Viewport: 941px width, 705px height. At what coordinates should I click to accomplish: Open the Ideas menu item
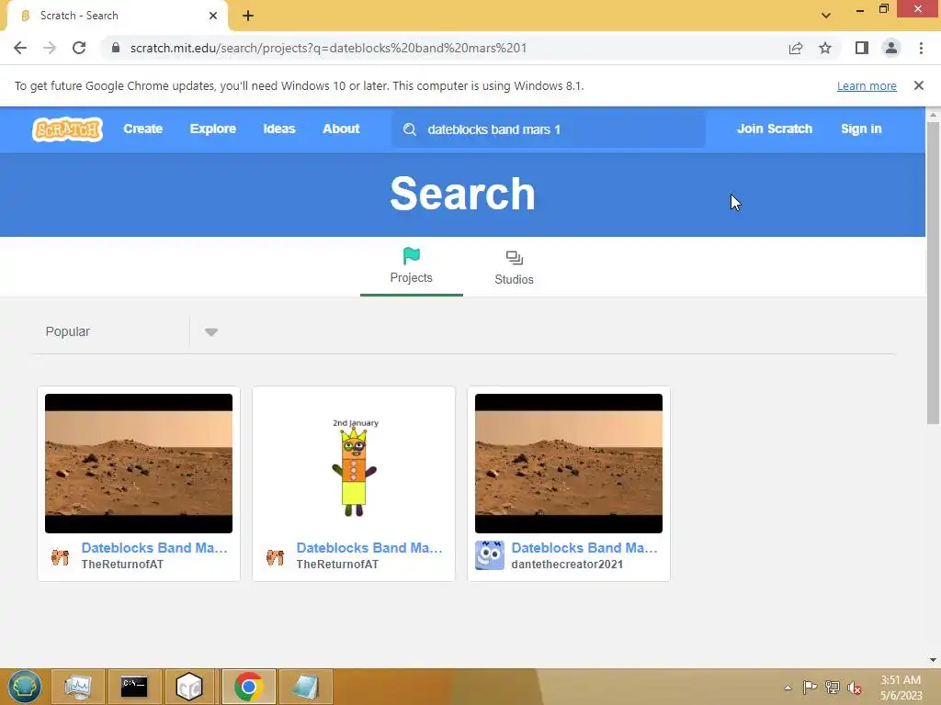(x=279, y=129)
